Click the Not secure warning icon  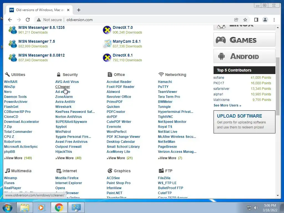pyautogui.click(x=39, y=20)
